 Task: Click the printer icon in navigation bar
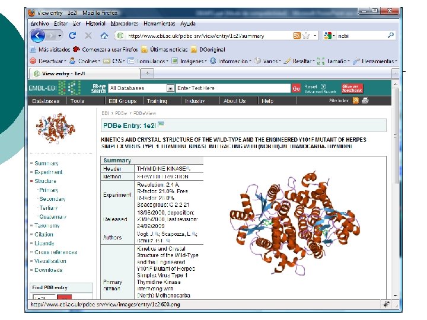365,101
